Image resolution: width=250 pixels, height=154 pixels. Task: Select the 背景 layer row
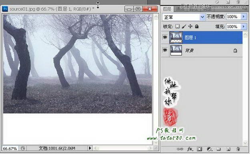[202, 51]
